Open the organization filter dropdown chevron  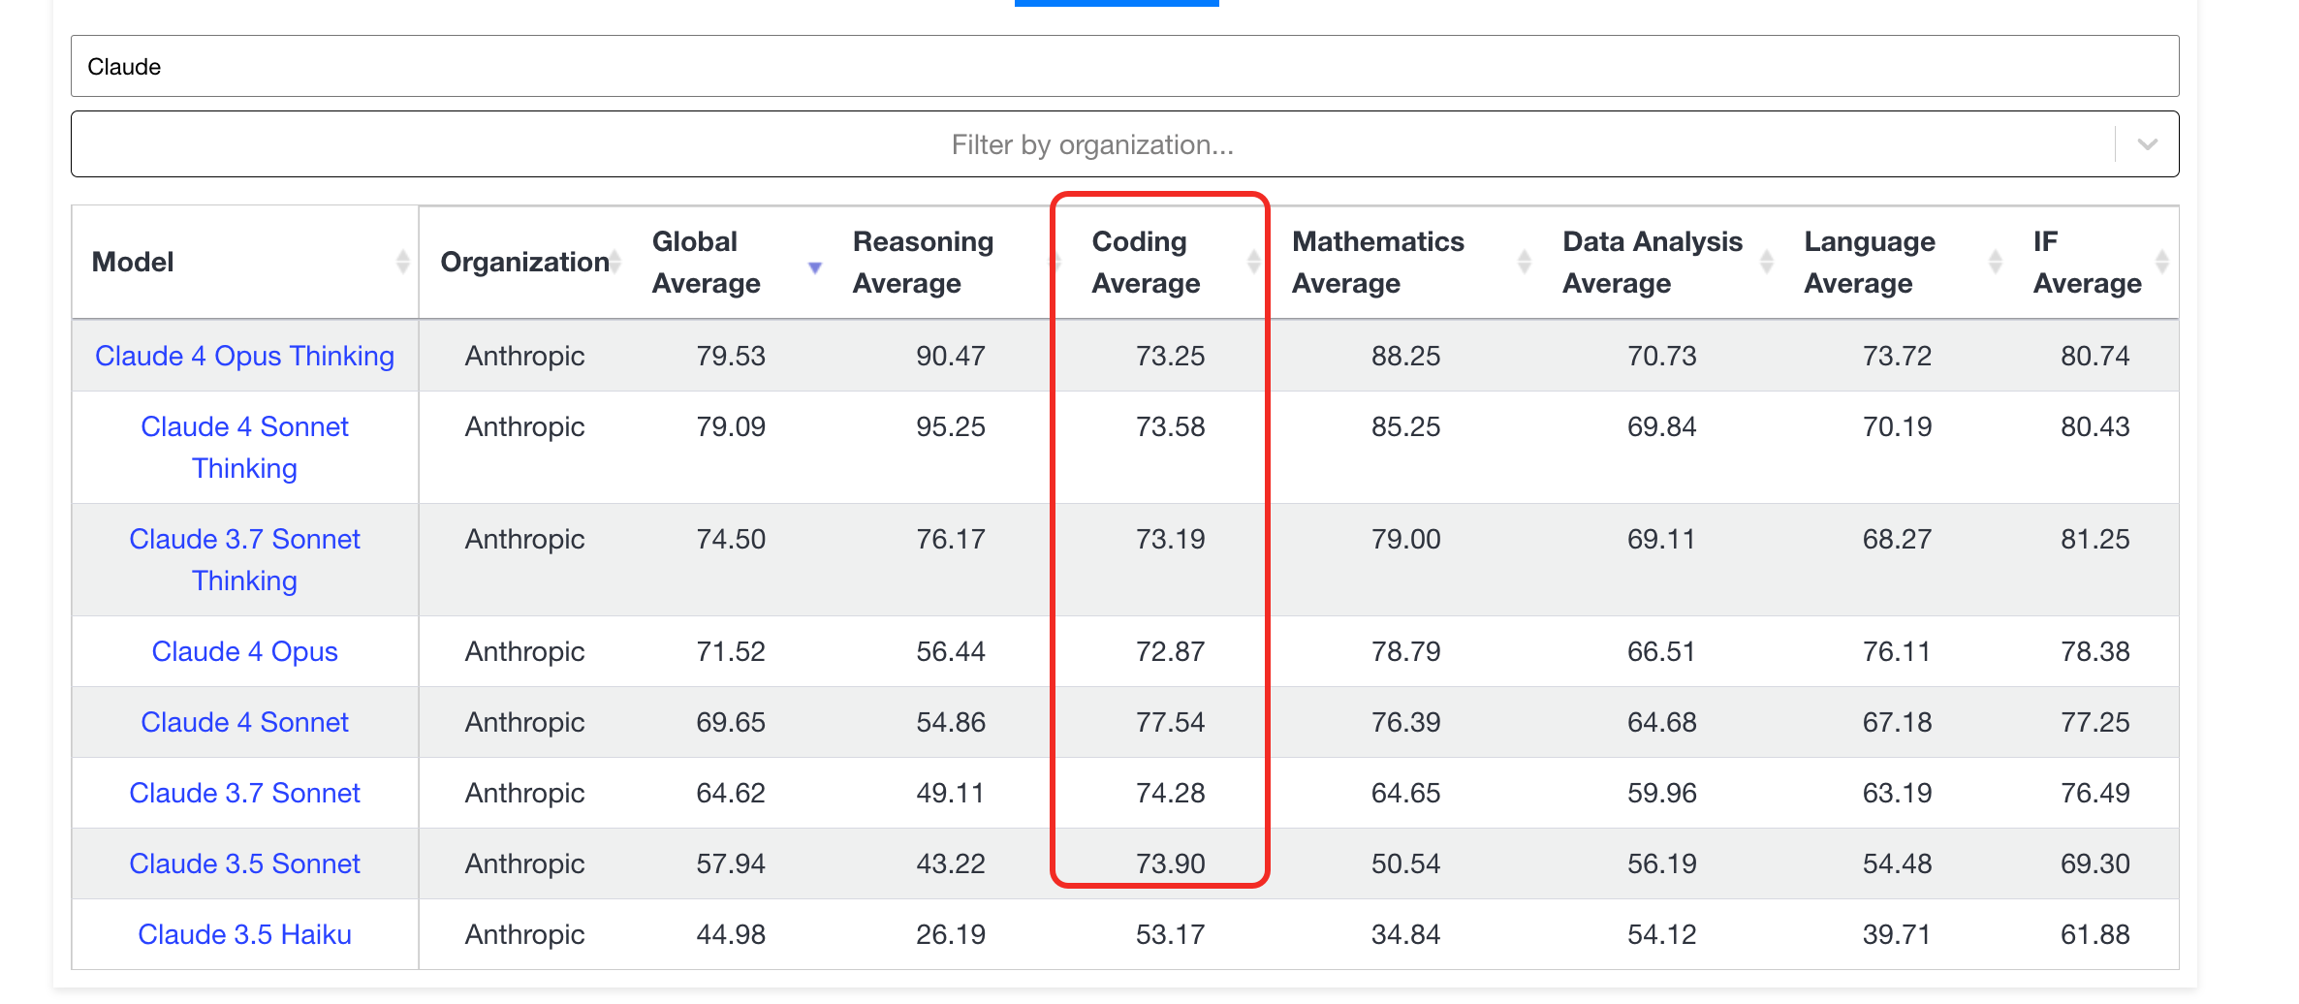[x=2148, y=144]
